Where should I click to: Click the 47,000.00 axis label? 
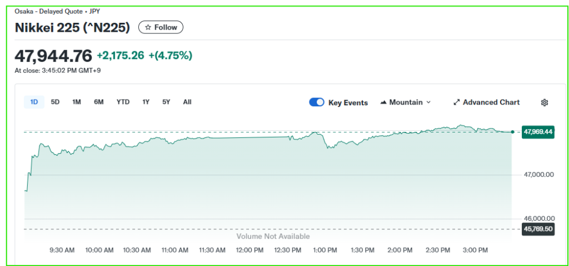point(539,175)
